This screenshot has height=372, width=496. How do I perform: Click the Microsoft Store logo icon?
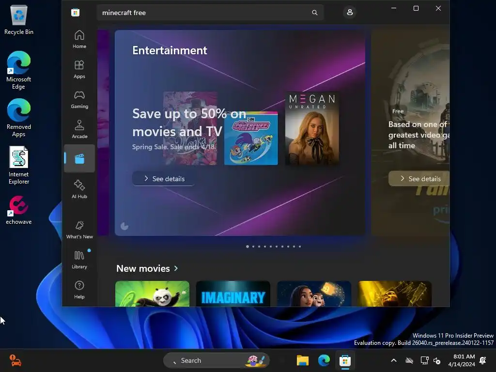75,13
